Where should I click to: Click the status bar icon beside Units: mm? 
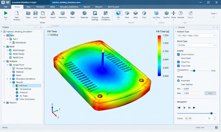(216, 127)
